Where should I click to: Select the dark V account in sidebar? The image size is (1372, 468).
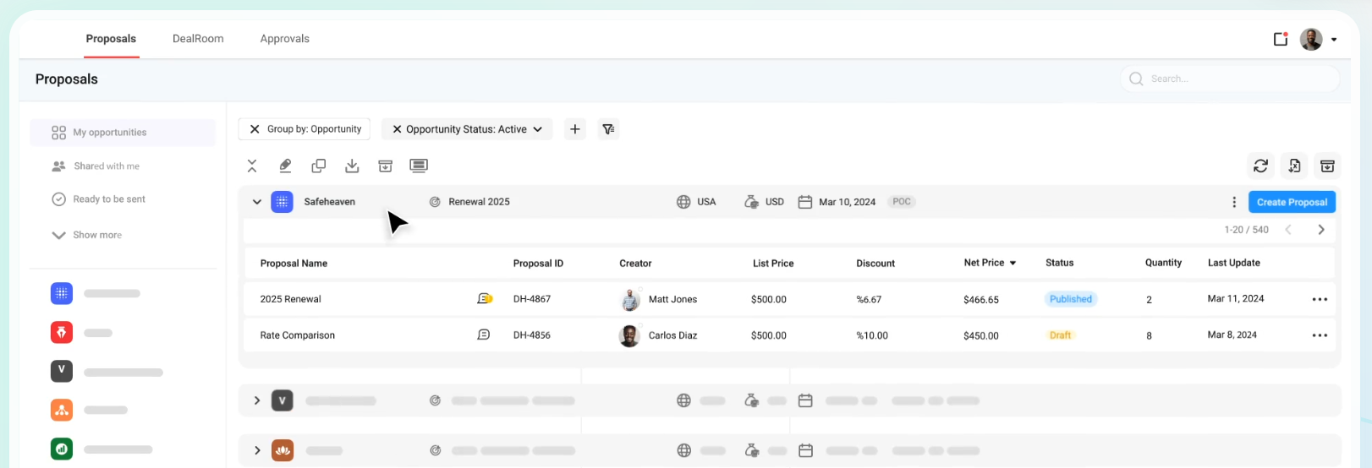pos(62,371)
